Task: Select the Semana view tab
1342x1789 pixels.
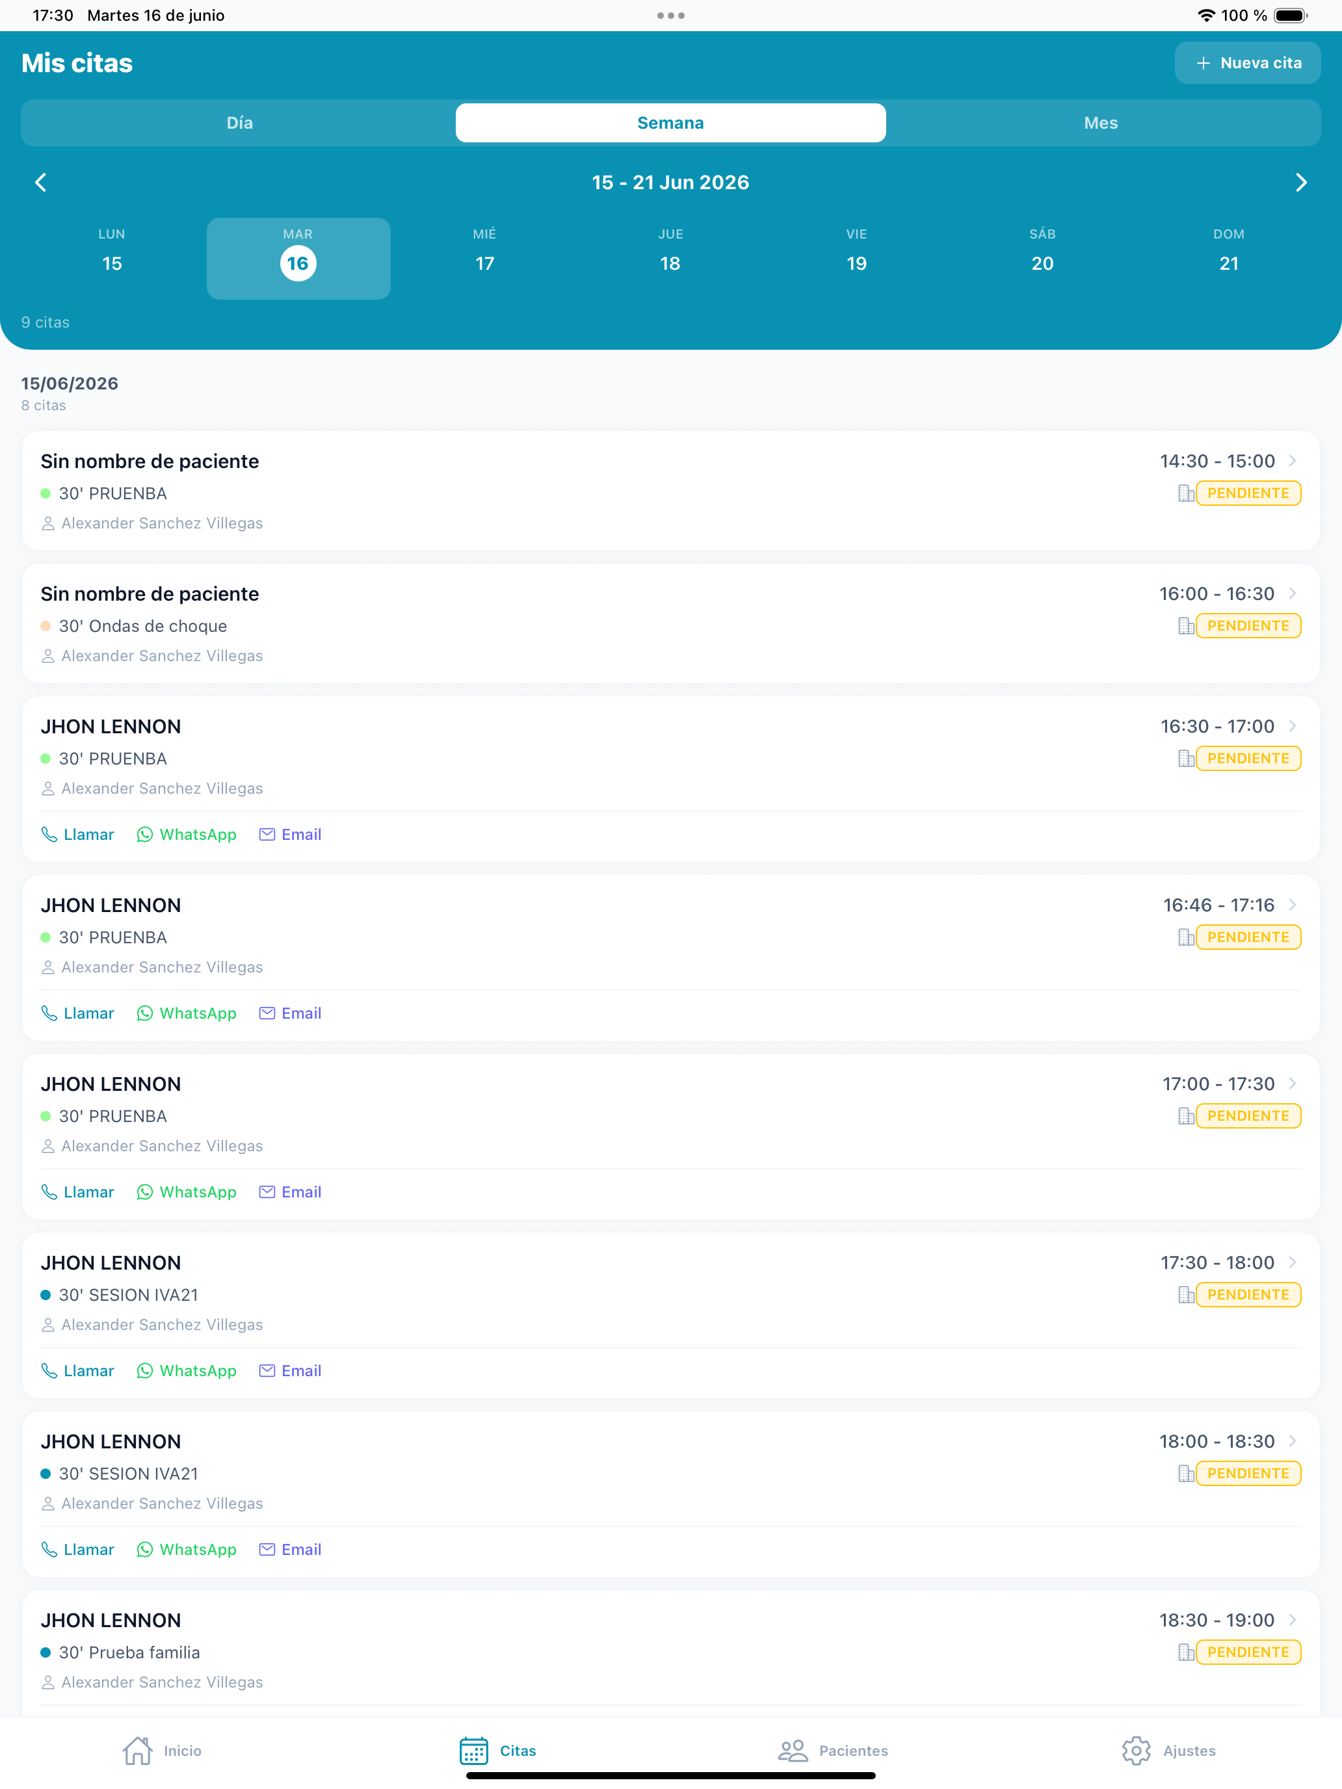Action: click(670, 123)
